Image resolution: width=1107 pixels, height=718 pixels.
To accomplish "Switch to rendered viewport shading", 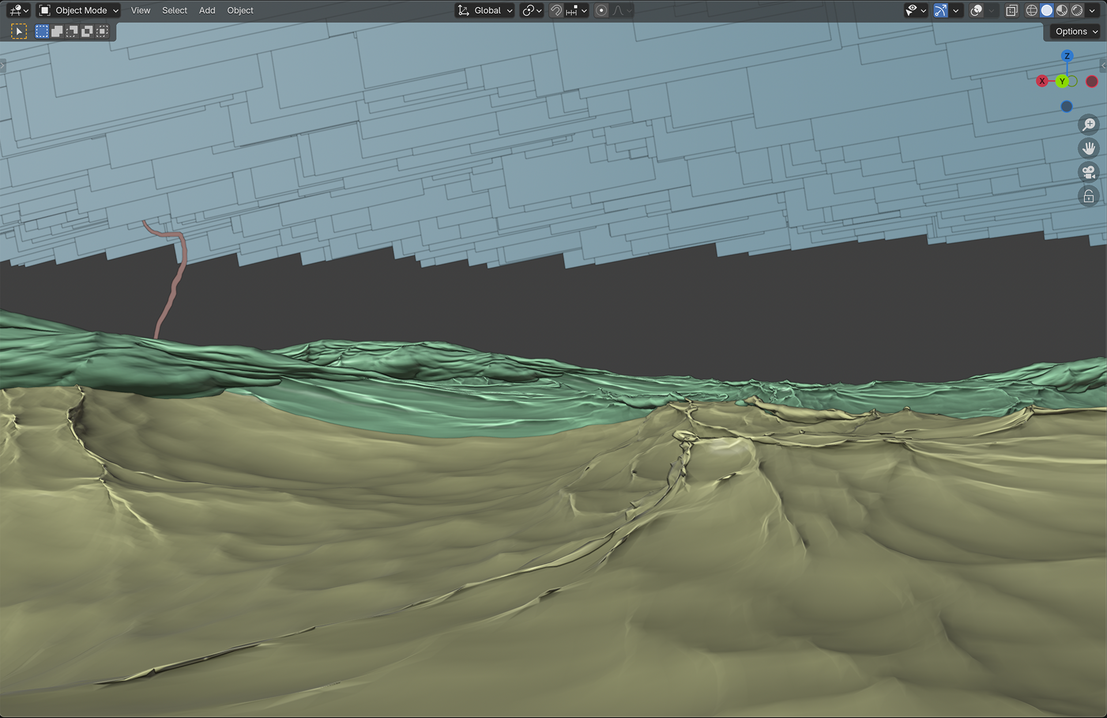I will [x=1076, y=10].
